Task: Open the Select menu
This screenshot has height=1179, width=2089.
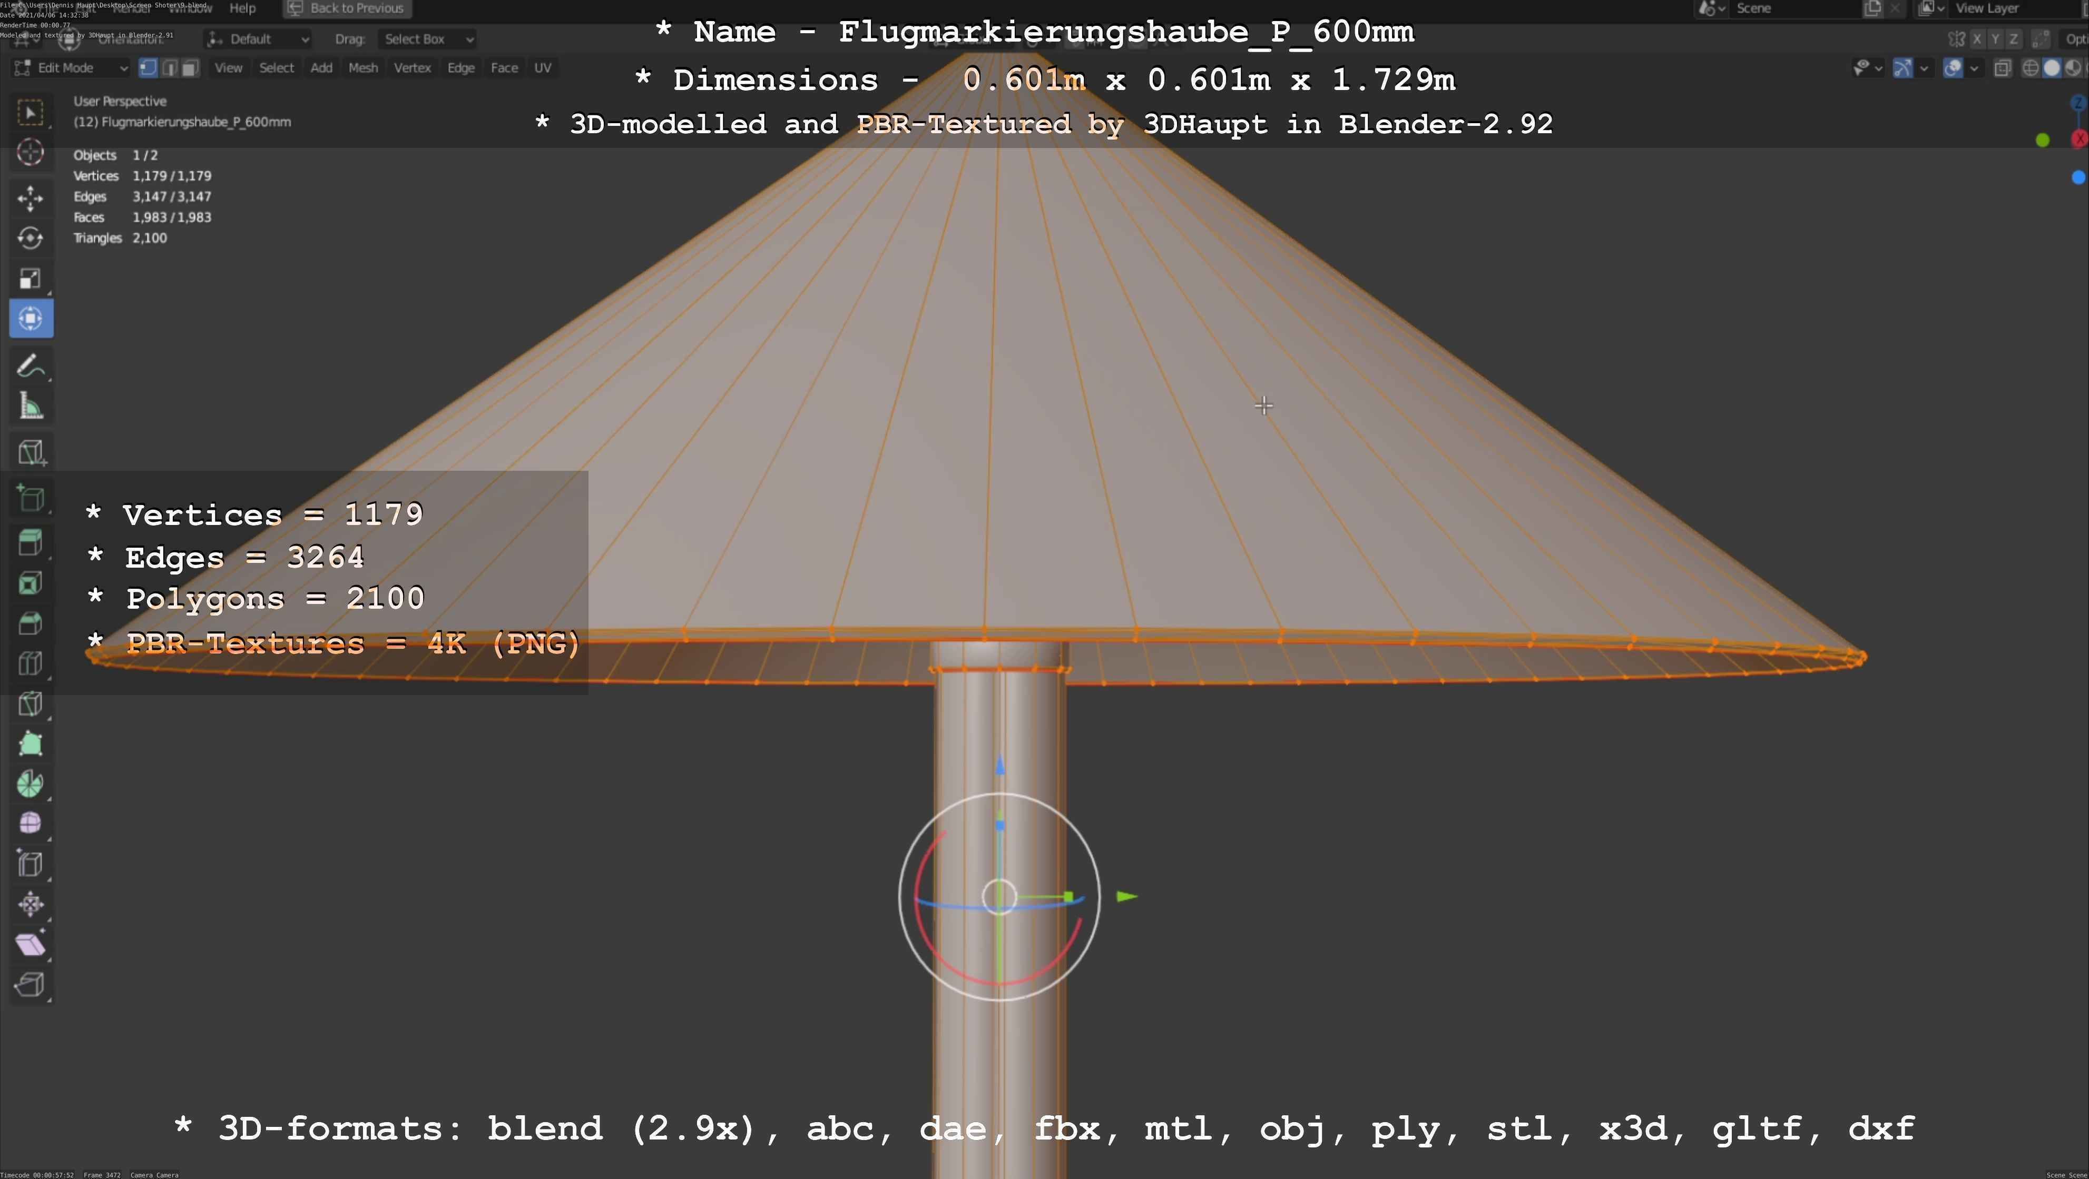Action: 277,68
